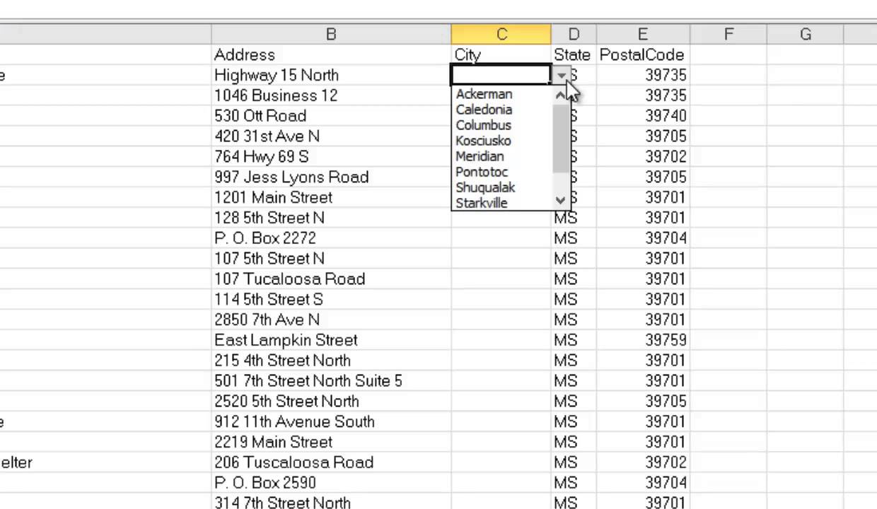This screenshot has height=509, width=877.
Task: Open the City cell dropdown arrow
Action: (x=561, y=75)
